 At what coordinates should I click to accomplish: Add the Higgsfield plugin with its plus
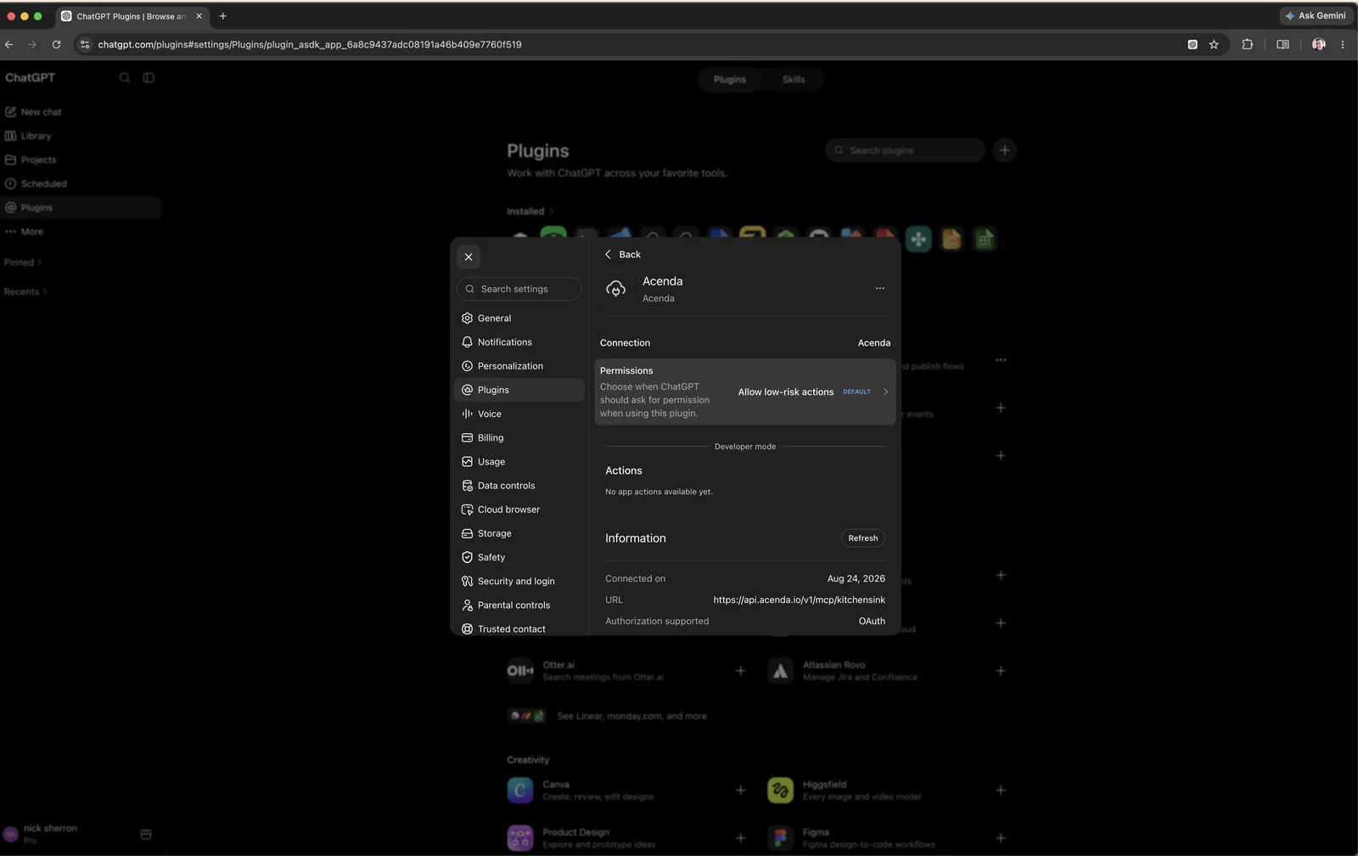coord(1001,791)
